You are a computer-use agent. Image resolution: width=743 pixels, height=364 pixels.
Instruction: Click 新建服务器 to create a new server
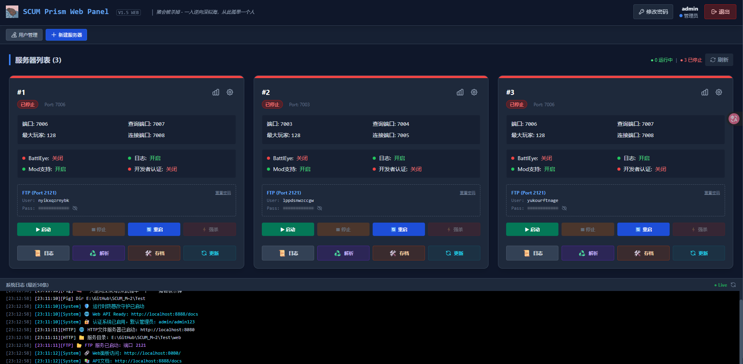[x=66, y=35]
